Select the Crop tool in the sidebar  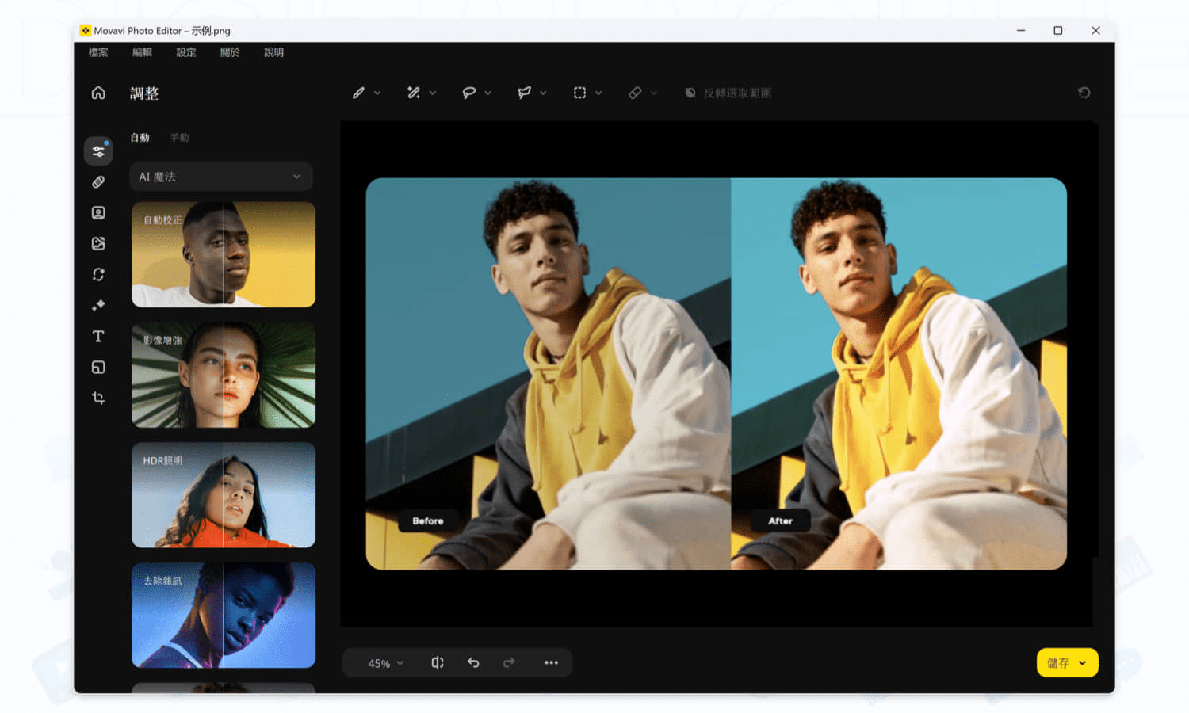(98, 398)
